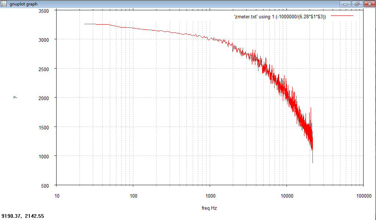Close the gnuplot graph window
Viewport: 376px width, 220px height.
(369, 4)
